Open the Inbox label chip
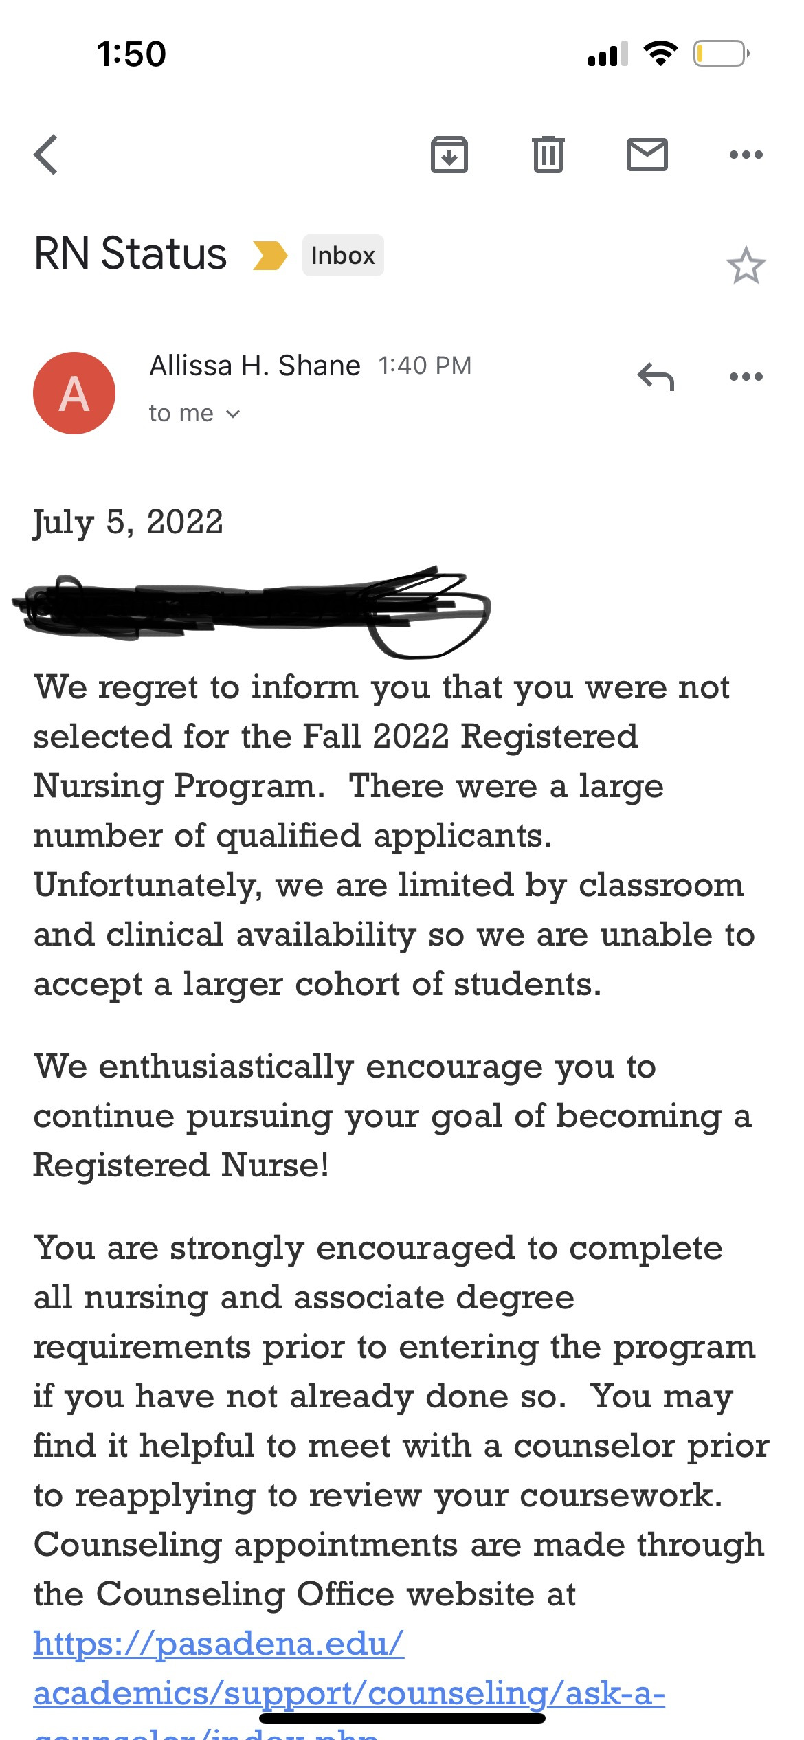 (x=343, y=256)
